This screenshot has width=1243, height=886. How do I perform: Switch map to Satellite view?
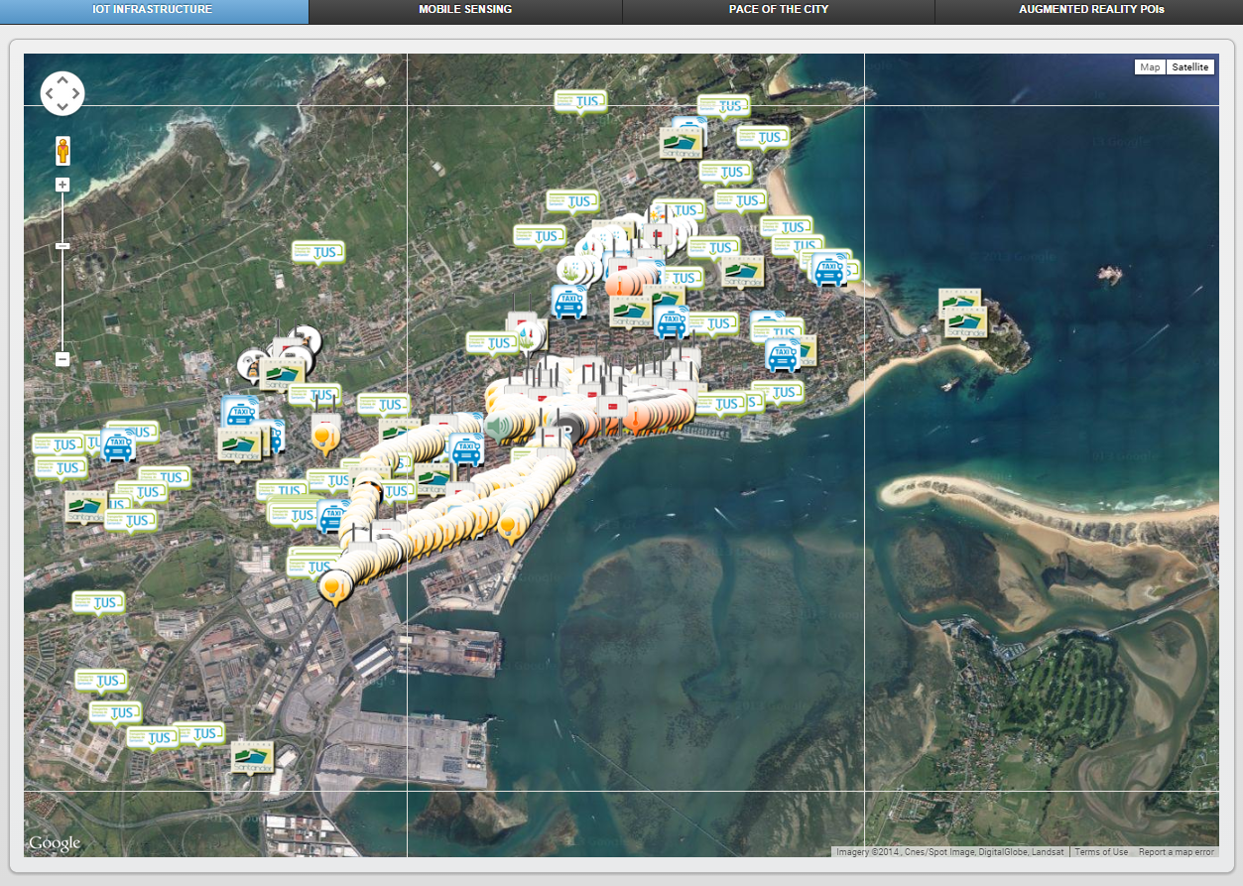pyautogui.click(x=1189, y=67)
